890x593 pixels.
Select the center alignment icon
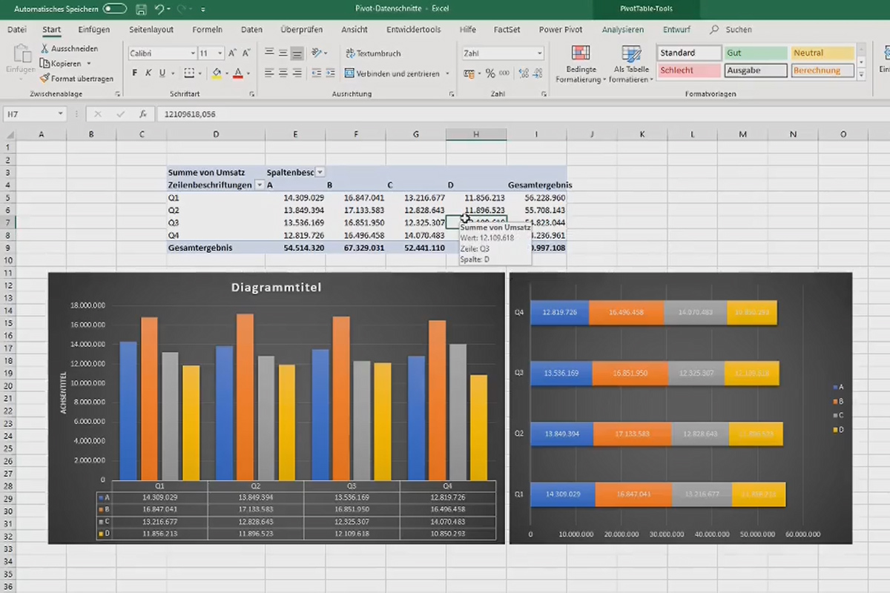(282, 73)
